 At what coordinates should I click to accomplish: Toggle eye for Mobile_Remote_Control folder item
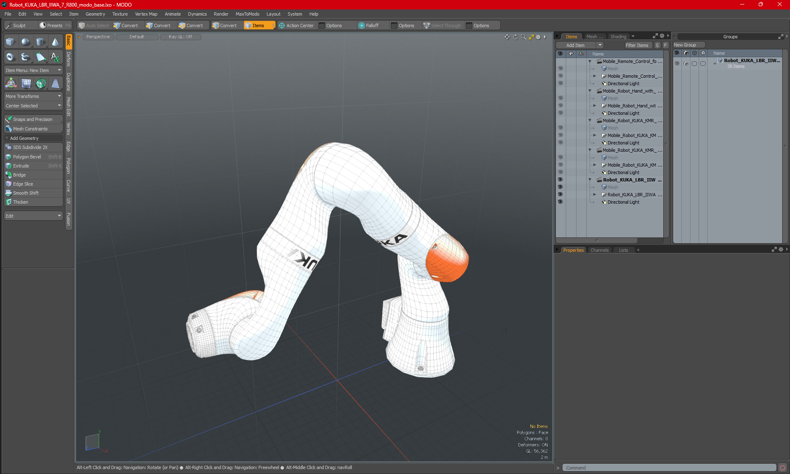(560, 76)
